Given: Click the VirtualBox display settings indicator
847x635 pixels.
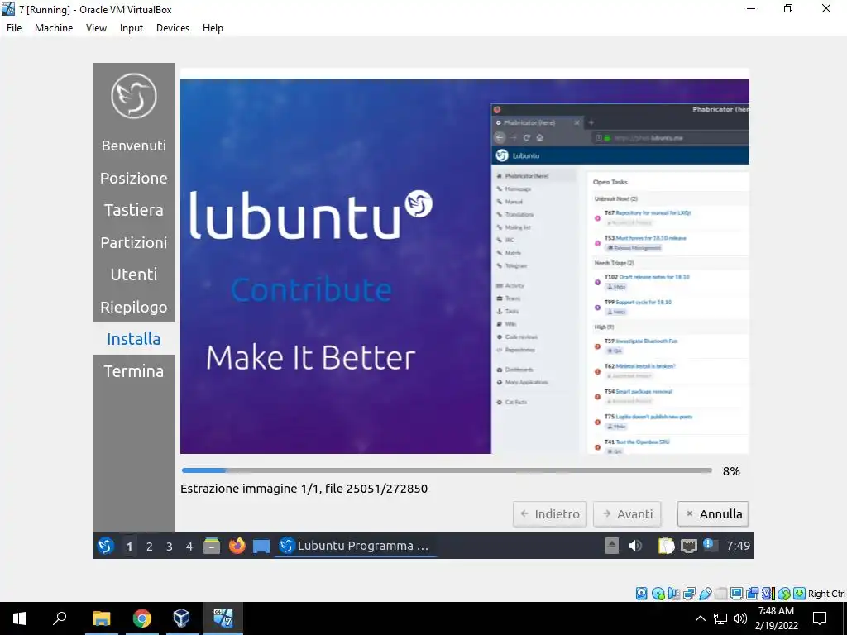Looking at the screenshot, I should (736, 594).
